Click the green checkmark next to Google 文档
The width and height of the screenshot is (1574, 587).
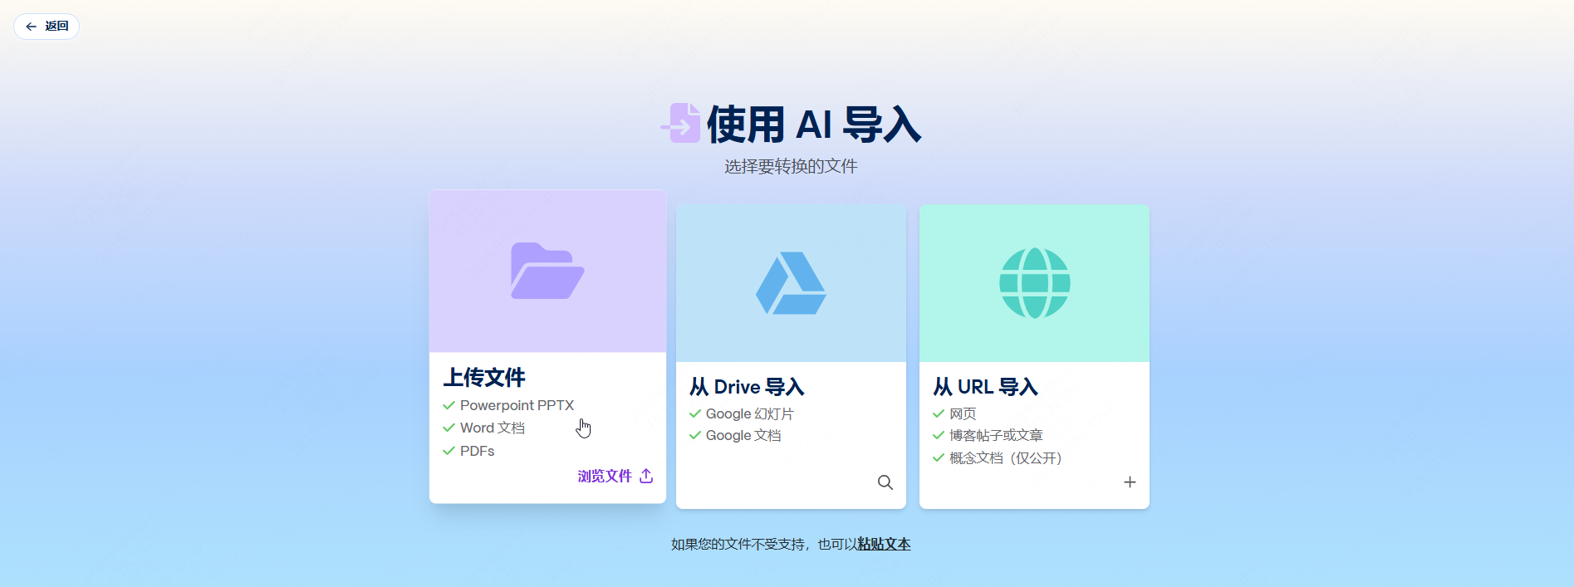[x=694, y=435]
